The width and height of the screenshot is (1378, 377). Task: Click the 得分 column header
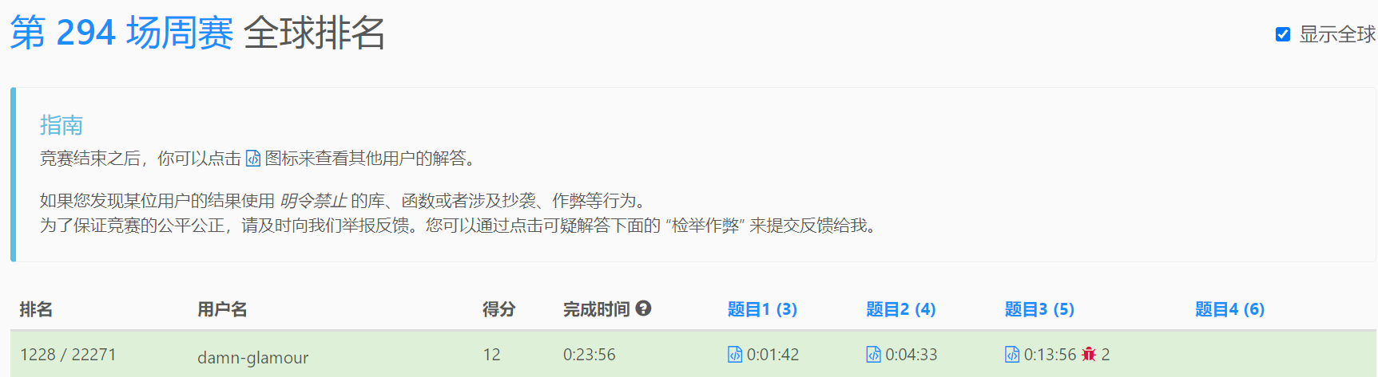[499, 309]
